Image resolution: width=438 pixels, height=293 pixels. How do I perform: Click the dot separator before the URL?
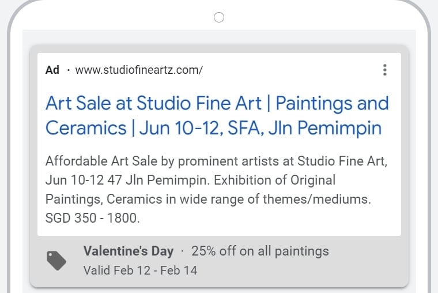coord(68,70)
